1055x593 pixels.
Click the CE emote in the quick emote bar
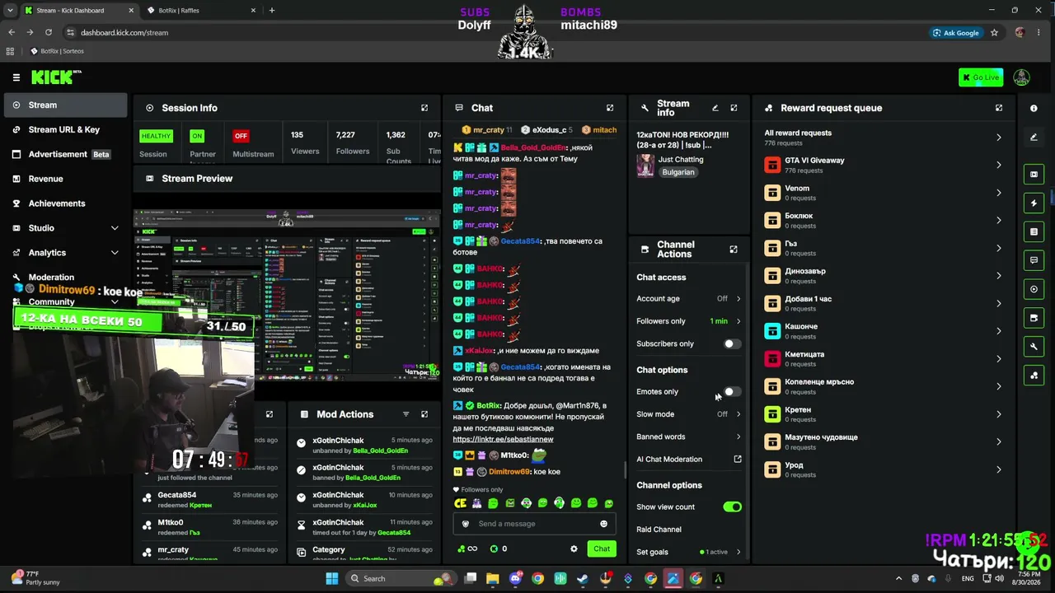(x=461, y=503)
